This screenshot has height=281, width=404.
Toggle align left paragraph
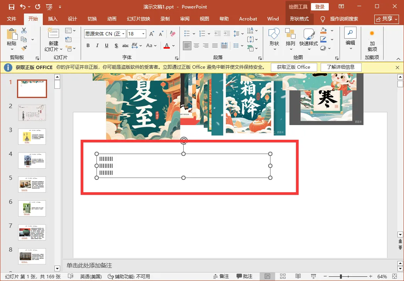[x=187, y=46]
